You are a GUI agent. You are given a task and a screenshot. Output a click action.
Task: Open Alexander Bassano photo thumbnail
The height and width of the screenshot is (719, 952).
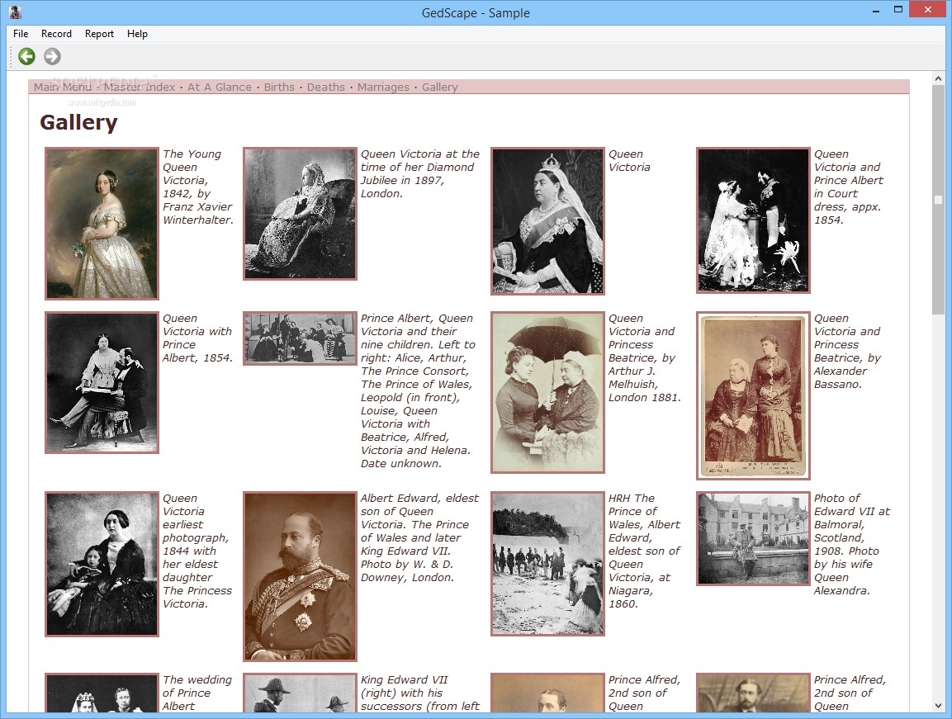tap(753, 395)
